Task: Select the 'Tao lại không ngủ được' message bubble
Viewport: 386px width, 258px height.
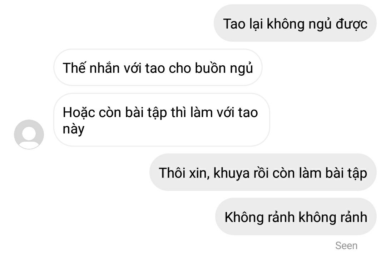Action: pos(295,23)
